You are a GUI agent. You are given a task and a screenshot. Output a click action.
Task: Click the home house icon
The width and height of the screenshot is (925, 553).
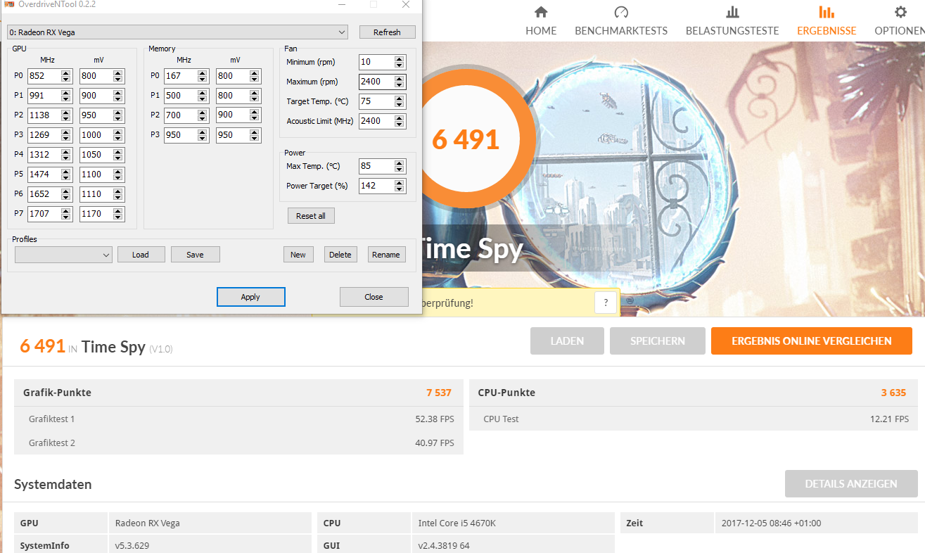[x=541, y=12]
